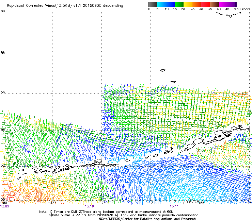Click the 'Note: 1) Times are GMT' line
252x221 pixels.
(x=106, y=212)
